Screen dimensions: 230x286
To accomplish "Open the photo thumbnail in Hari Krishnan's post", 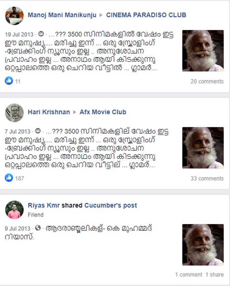I will tap(203, 148).
